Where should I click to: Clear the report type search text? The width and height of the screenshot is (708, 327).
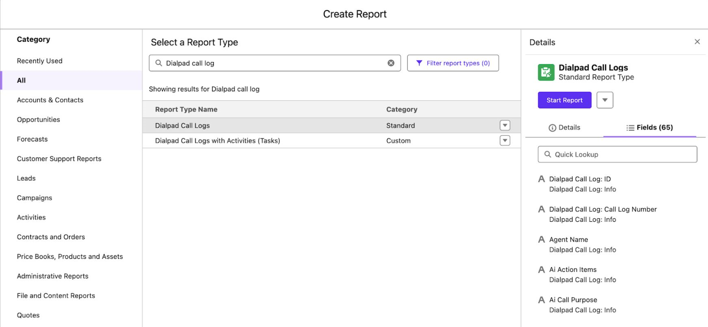click(391, 63)
